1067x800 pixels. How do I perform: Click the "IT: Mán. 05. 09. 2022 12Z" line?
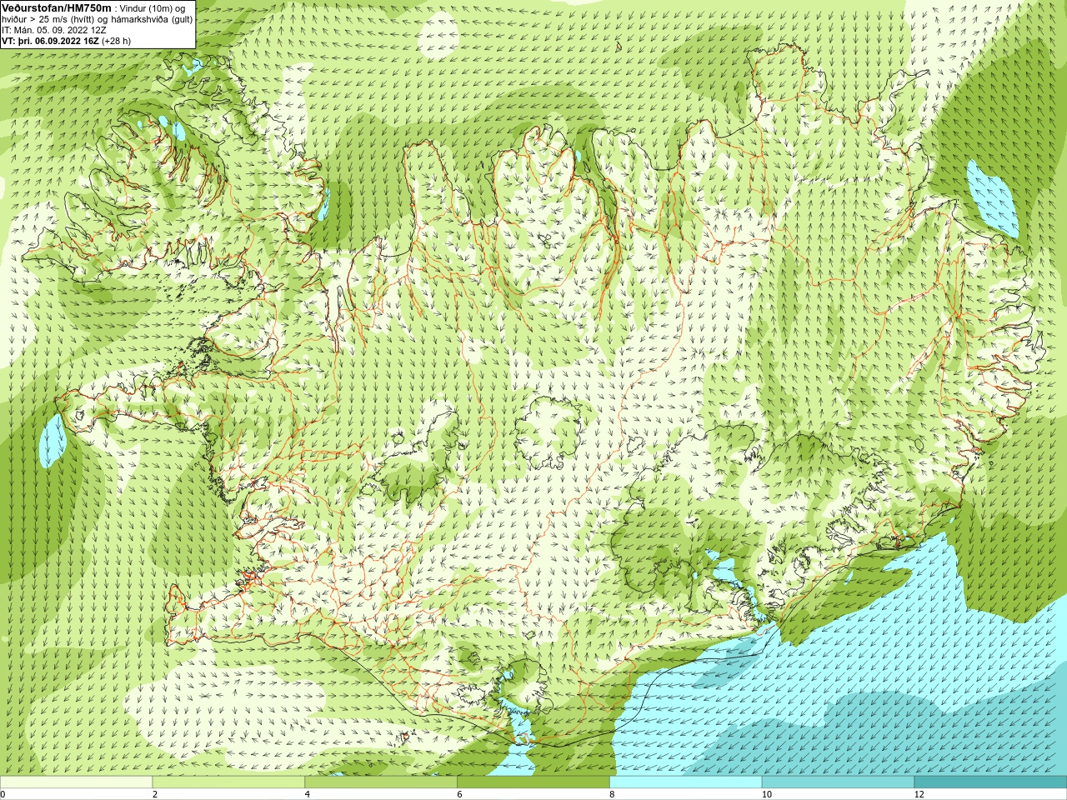(53, 30)
